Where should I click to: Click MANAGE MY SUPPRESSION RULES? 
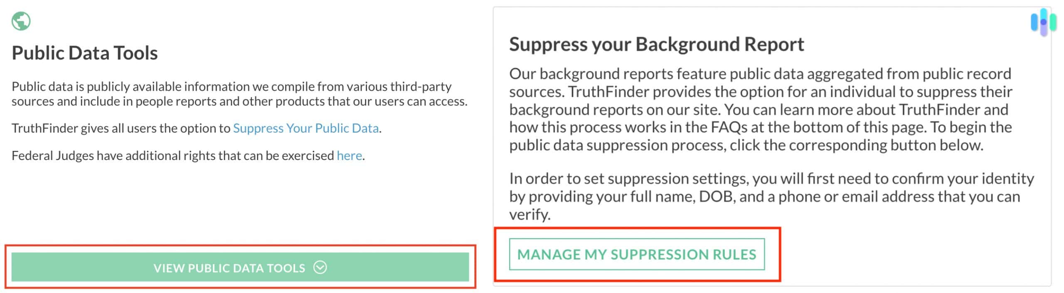coord(637,254)
